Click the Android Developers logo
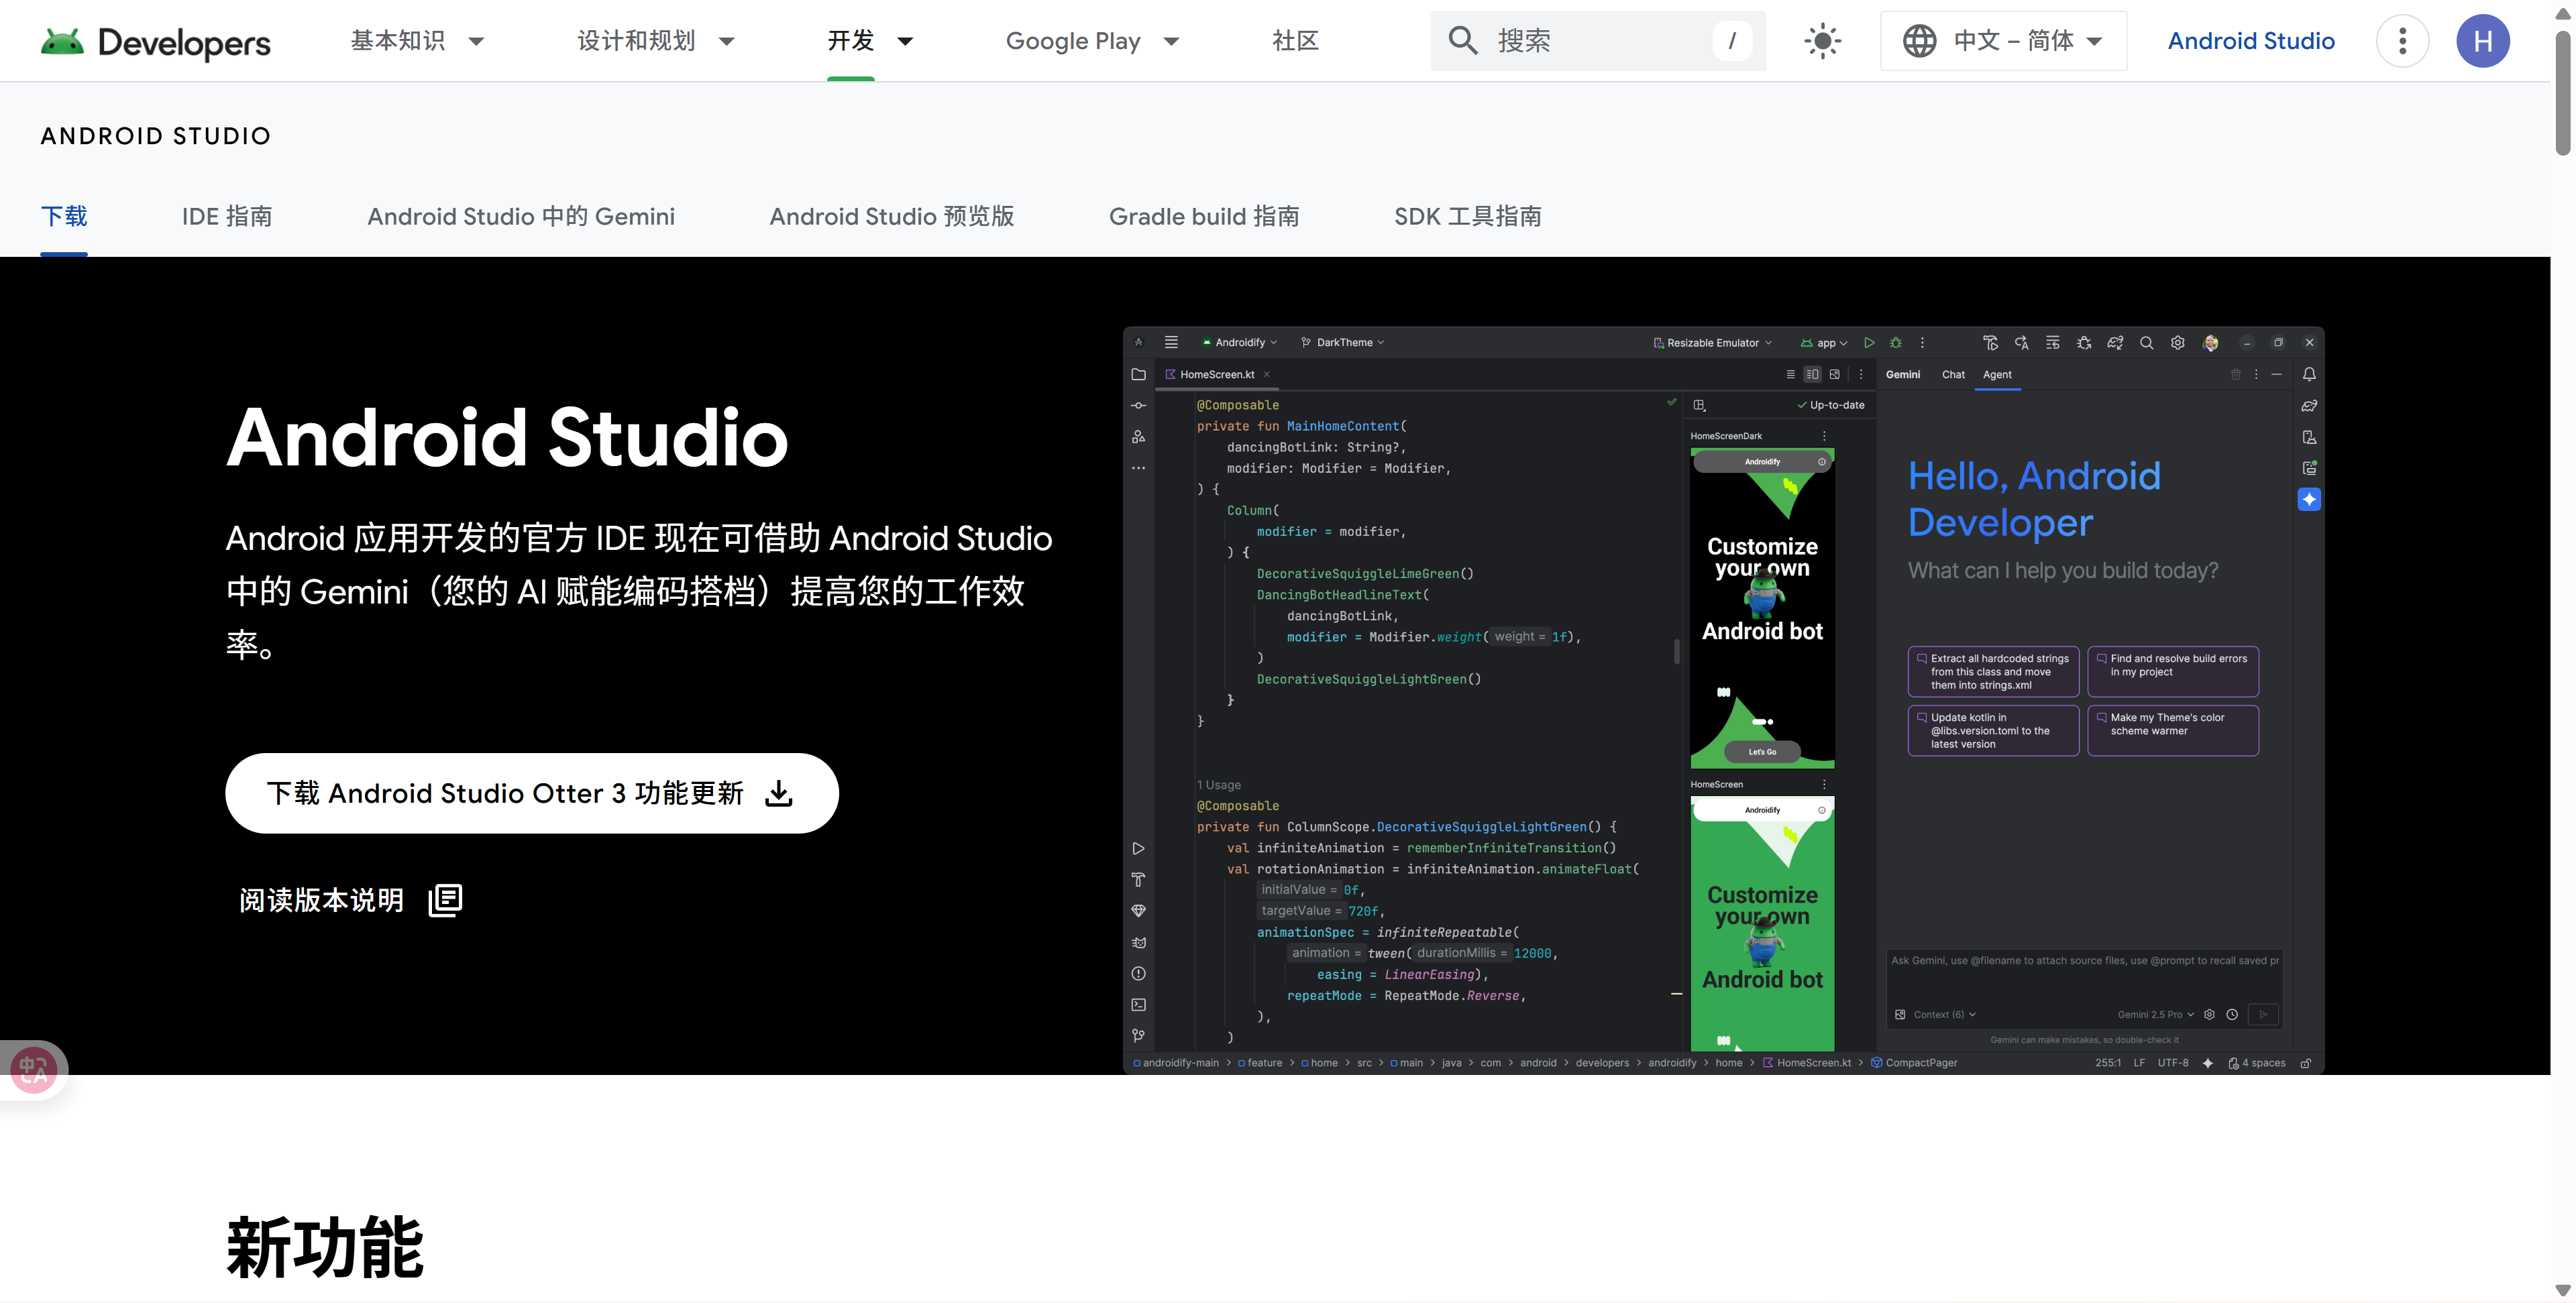2576x1303 pixels. pyautogui.click(x=155, y=41)
